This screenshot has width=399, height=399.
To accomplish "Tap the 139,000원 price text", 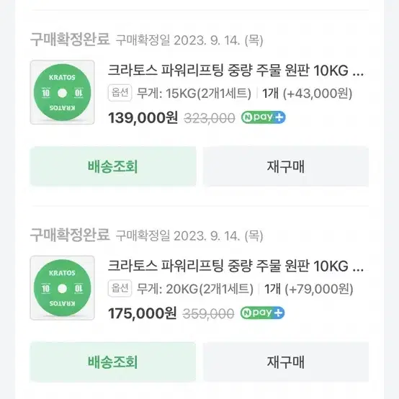I will (143, 118).
